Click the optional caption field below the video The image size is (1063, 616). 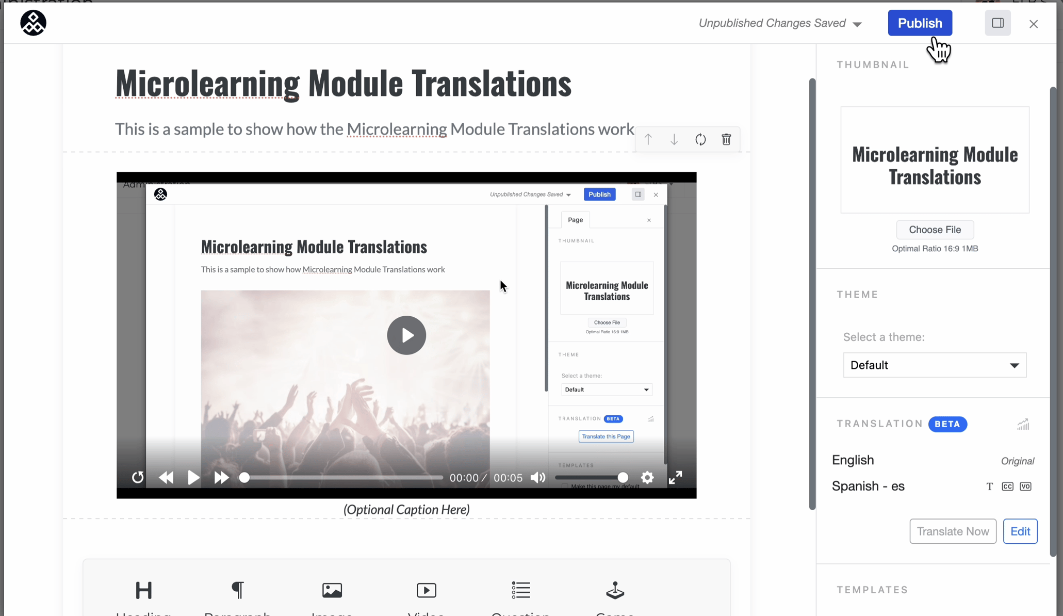(x=406, y=509)
